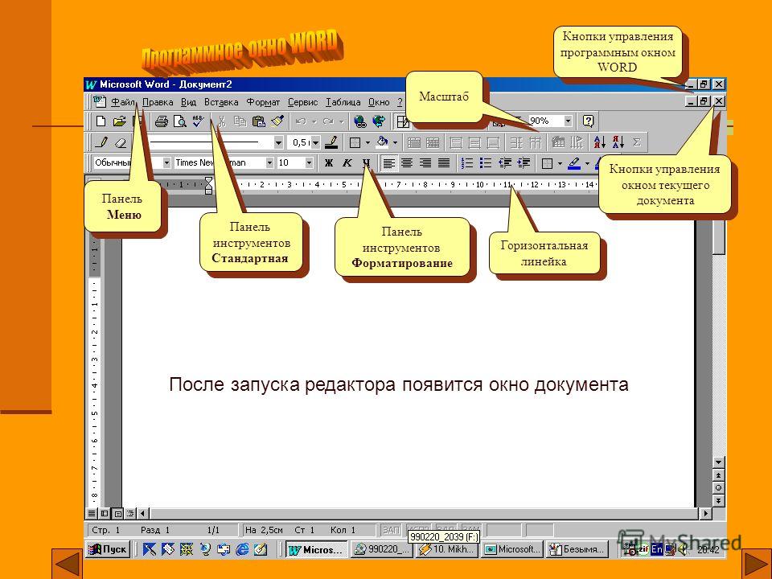Align text to the right
772x579 pixels.
425,163
